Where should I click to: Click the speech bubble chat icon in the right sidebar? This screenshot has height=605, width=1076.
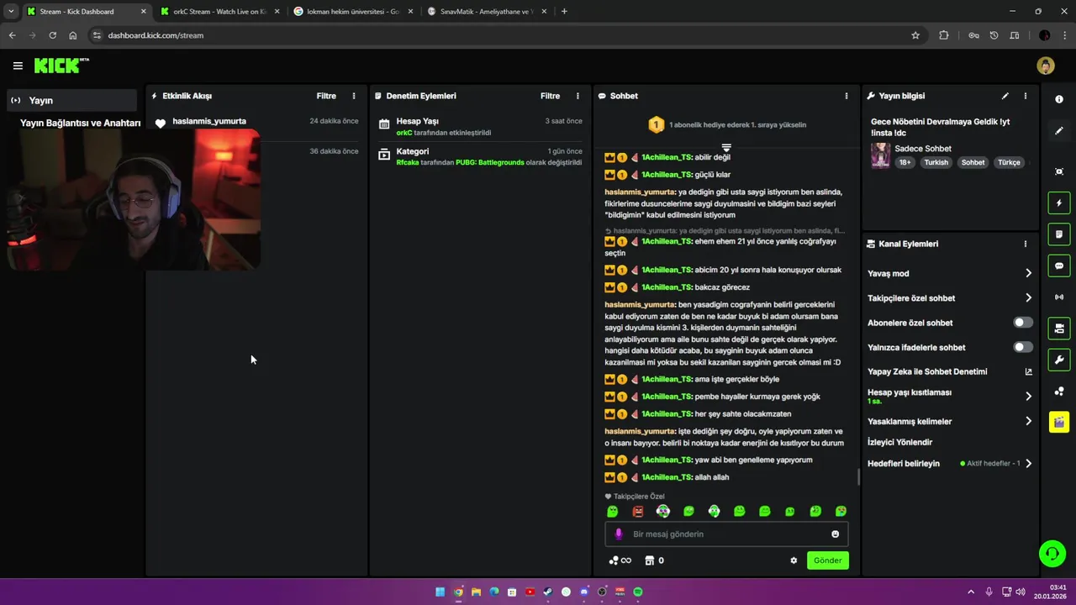[x=1059, y=266]
